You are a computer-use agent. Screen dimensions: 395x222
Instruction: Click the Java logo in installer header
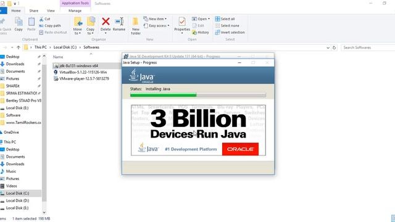(142, 76)
